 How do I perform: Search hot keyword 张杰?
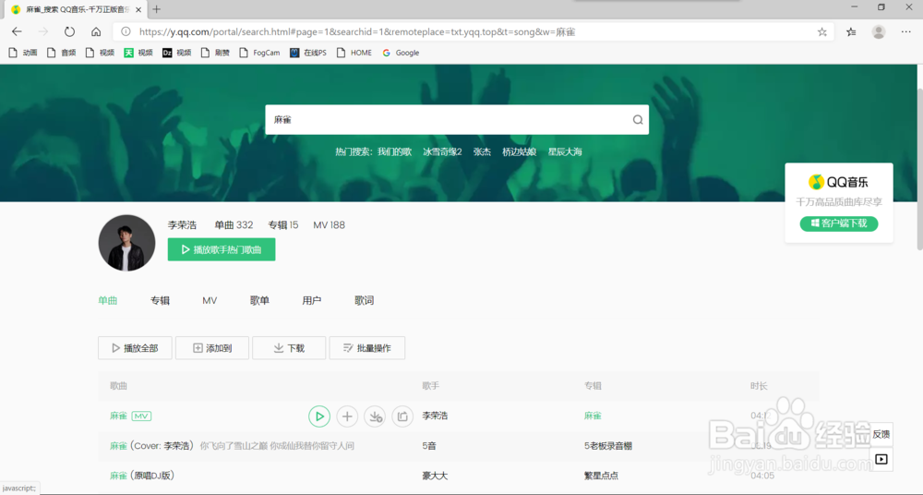pos(482,151)
